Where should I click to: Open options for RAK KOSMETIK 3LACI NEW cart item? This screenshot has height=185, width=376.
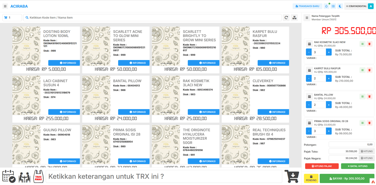pos(363,44)
